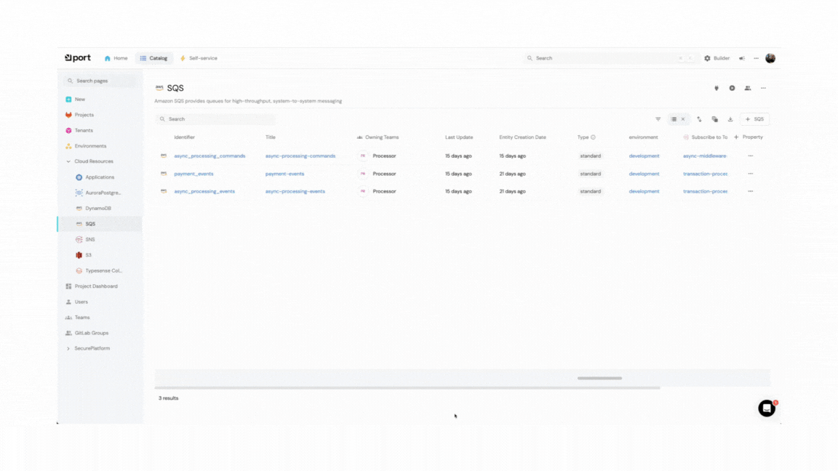Image resolution: width=838 pixels, height=471 pixels.
Task: Click the download export icon
Action: tap(730, 119)
